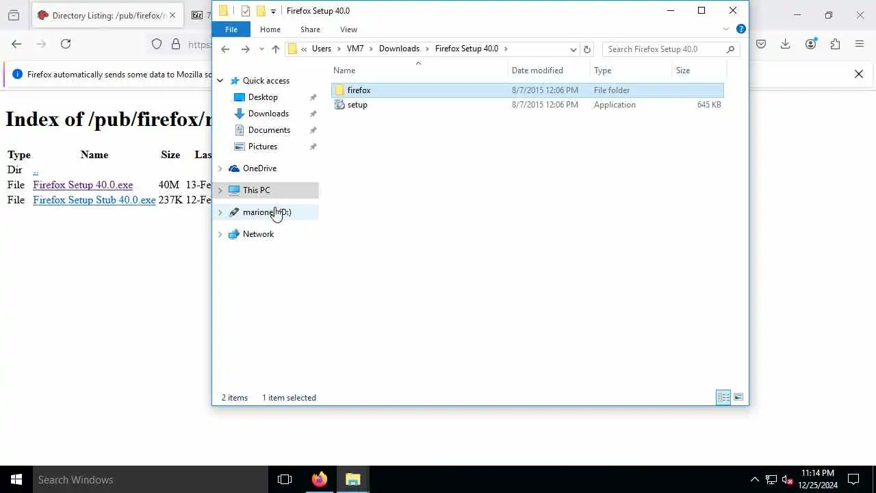
Task: Open recent locations dropdown in Explorer
Action: [261, 49]
